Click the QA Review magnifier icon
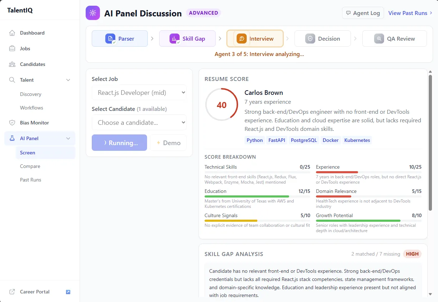 pyautogui.click(x=379, y=39)
